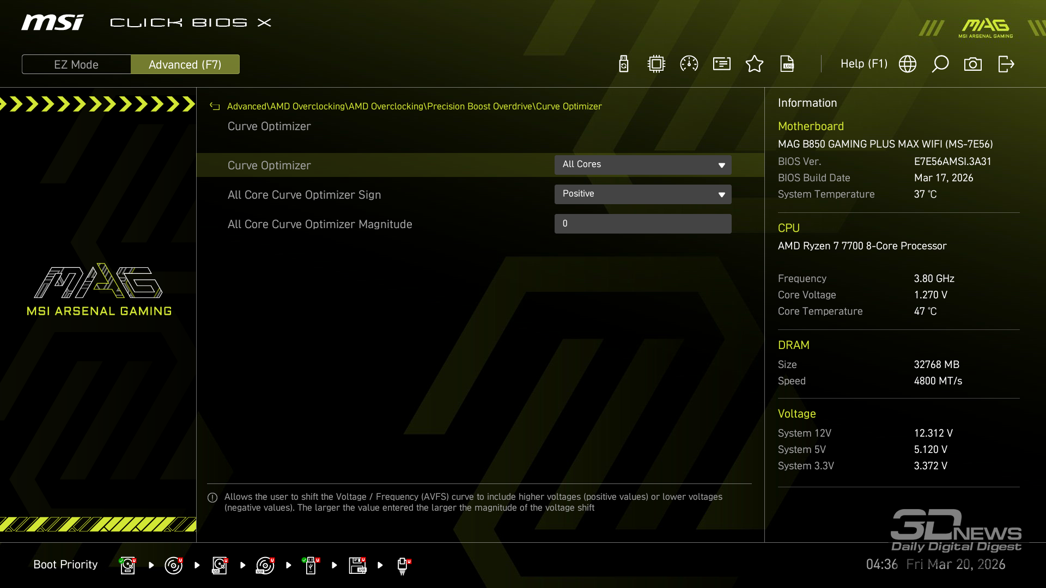
Task: Open the speedometer gauge icon
Action: [x=689, y=64]
